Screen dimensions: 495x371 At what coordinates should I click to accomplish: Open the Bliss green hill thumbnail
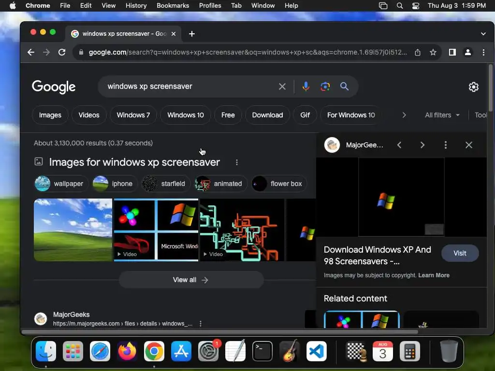[x=73, y=229]
